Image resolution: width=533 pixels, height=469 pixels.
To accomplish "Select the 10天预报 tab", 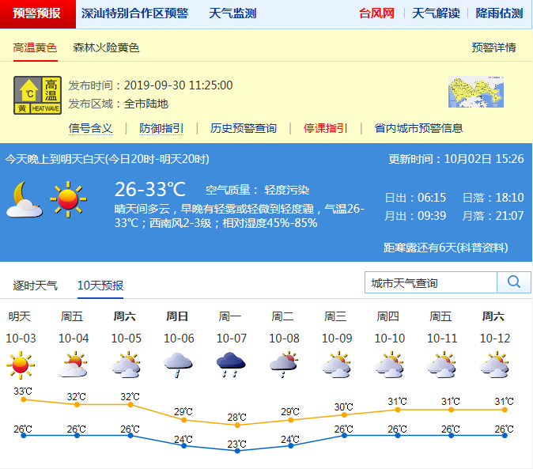I will coord(100,285).
